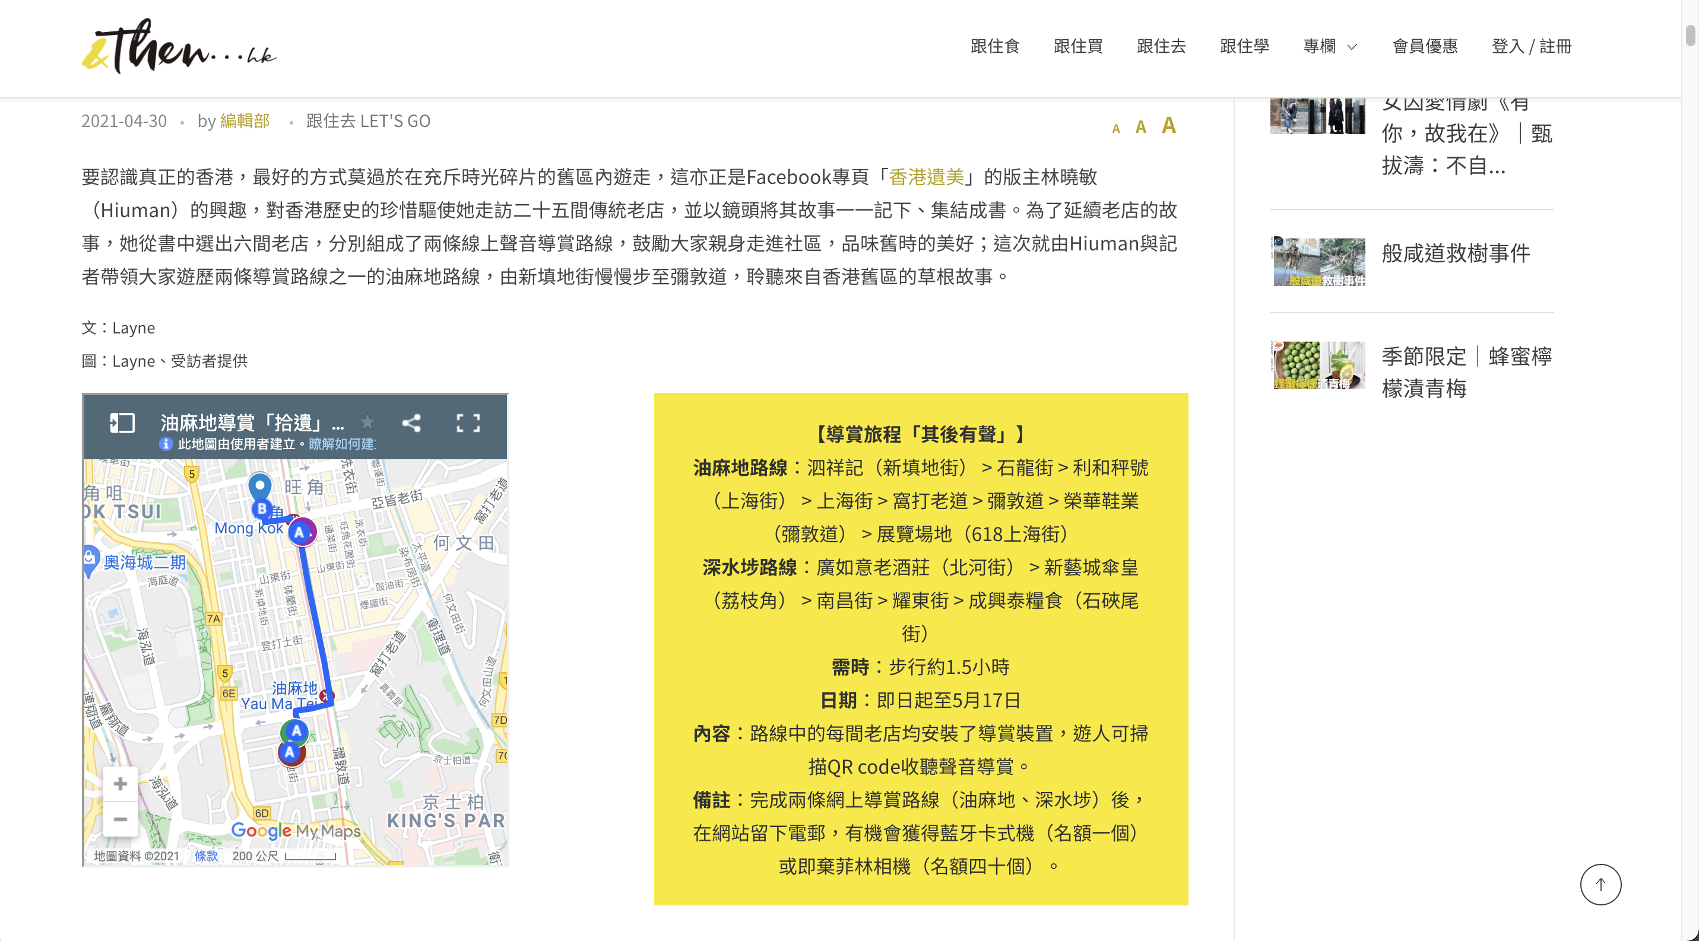Click the map info icon
The height and width of the screenshot is (941, 1699).
tap(166, 444)
